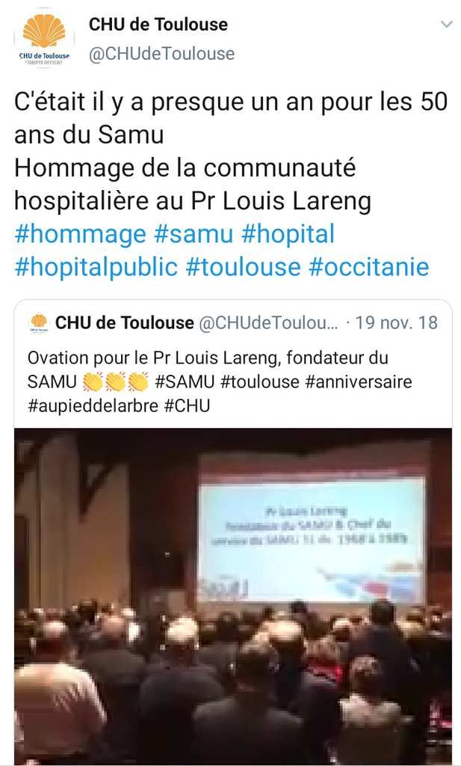The height and width of the screenshot is (766, 461).
Task: Select the main tweet text about 50 ans du Samu
Action: [231, 151]
